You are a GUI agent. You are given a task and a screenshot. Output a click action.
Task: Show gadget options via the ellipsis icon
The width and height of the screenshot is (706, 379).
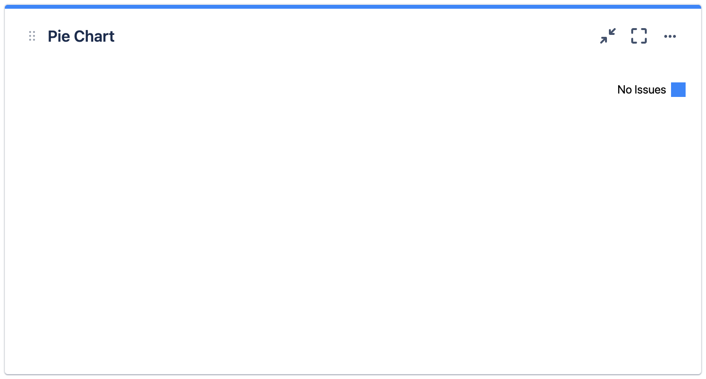pyautogui.click(x=670, y=36)
